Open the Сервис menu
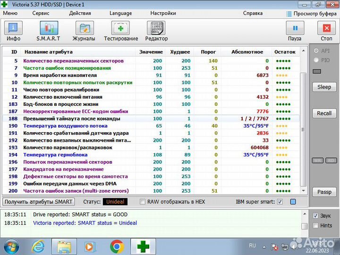 41,13
